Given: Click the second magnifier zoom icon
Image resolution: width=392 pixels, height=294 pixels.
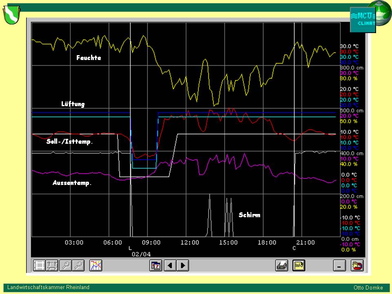Looking at the screenshot, I should click(x=78, y=265).
